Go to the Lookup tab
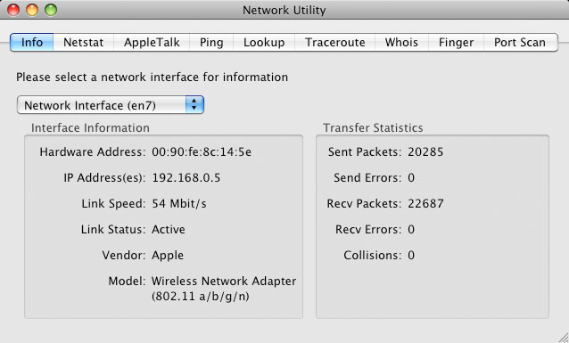The width and height of the screenshot is (569, 343). point(264,43)
